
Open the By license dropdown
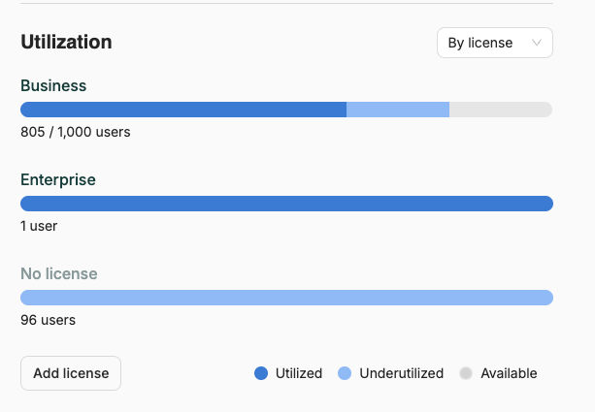[494, 43]
